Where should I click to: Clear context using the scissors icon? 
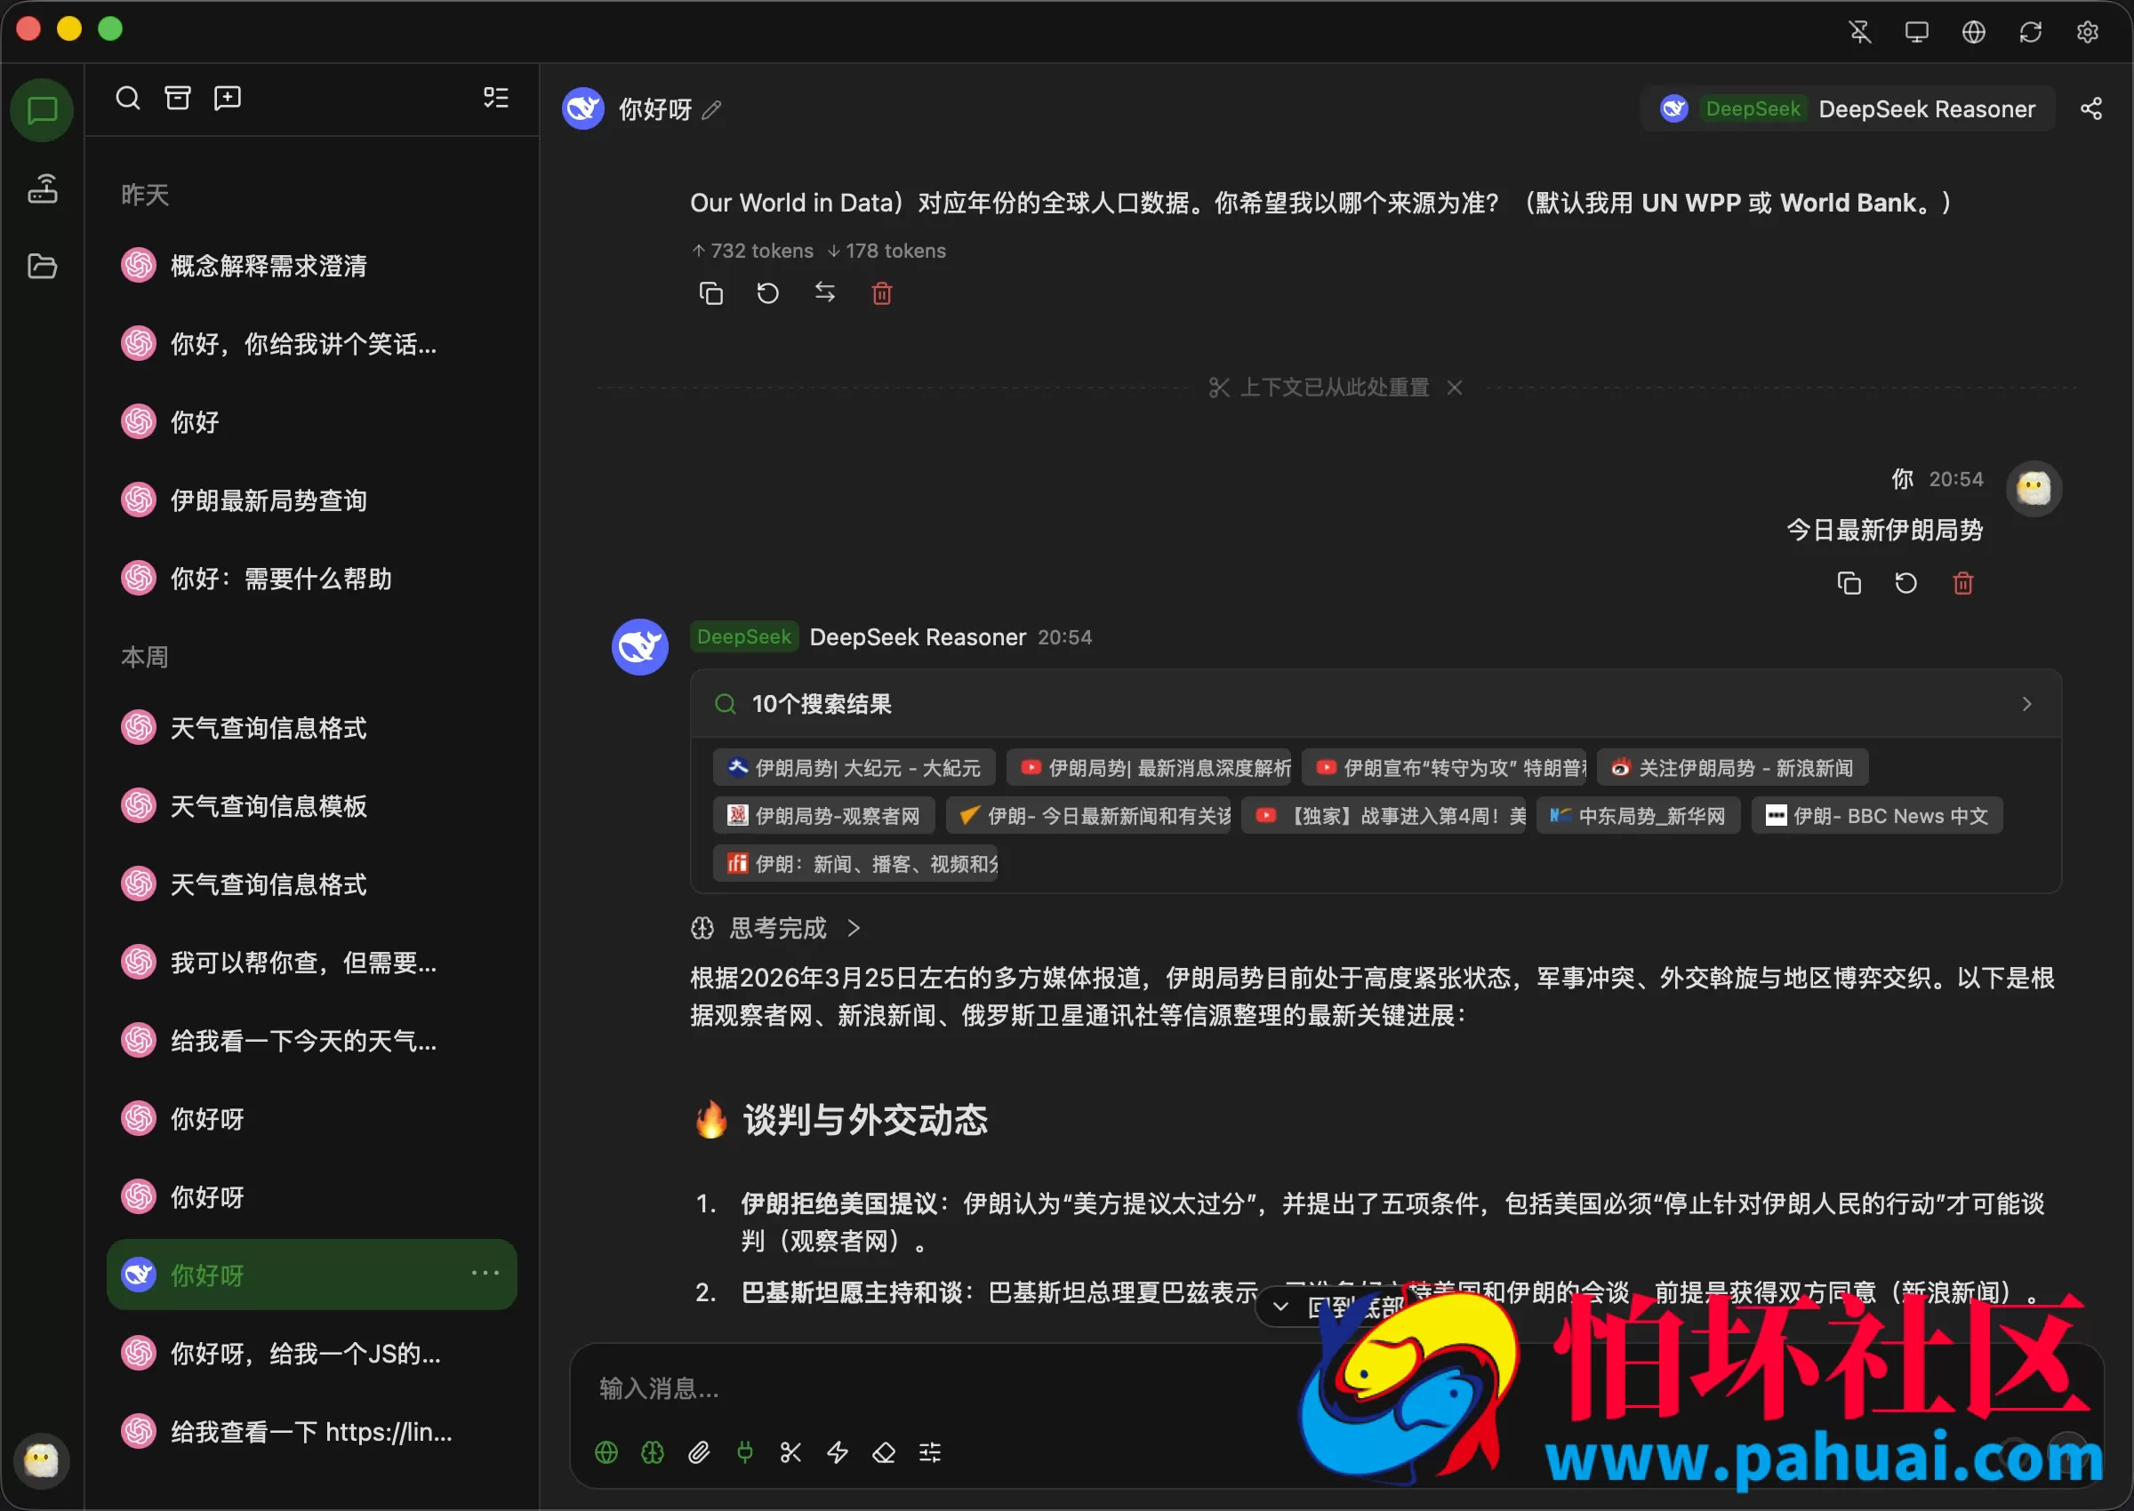point(790,1452)
